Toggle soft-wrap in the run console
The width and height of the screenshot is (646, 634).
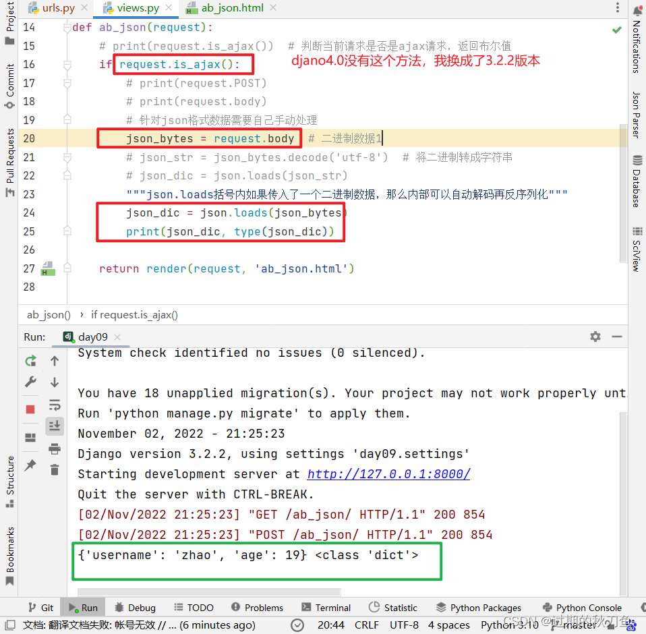(x=55, y=405)
